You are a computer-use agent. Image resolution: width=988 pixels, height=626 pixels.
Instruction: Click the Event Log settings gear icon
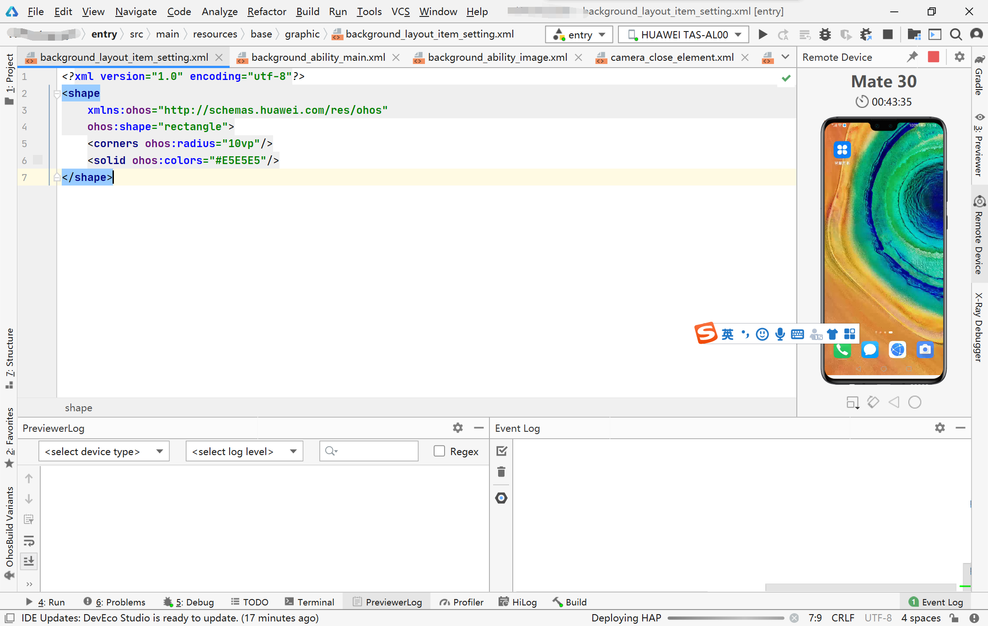pyautogui.click(x=940, y=427)
